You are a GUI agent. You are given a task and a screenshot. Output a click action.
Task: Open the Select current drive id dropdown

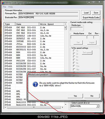pos(98,106)
